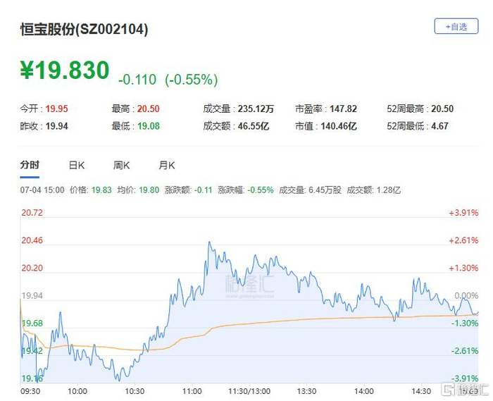Click the 格隆汇 logo watermark in the corner
The height and width of the screenshot is (401, 493).
coord(465,390)
